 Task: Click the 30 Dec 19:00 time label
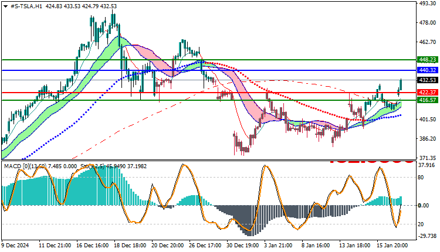click(x=243, y=246)
